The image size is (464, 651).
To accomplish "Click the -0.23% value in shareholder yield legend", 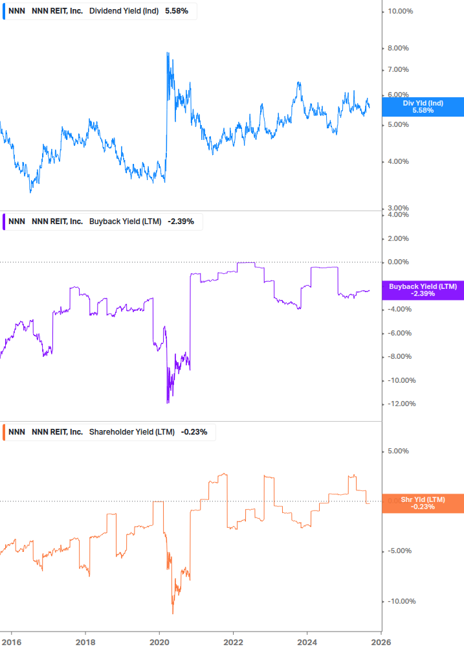I will pos(194,432).
